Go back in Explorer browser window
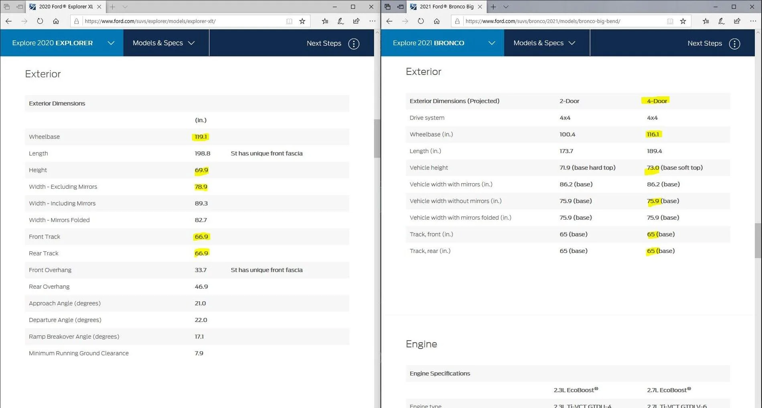 [x=8, y=21]
